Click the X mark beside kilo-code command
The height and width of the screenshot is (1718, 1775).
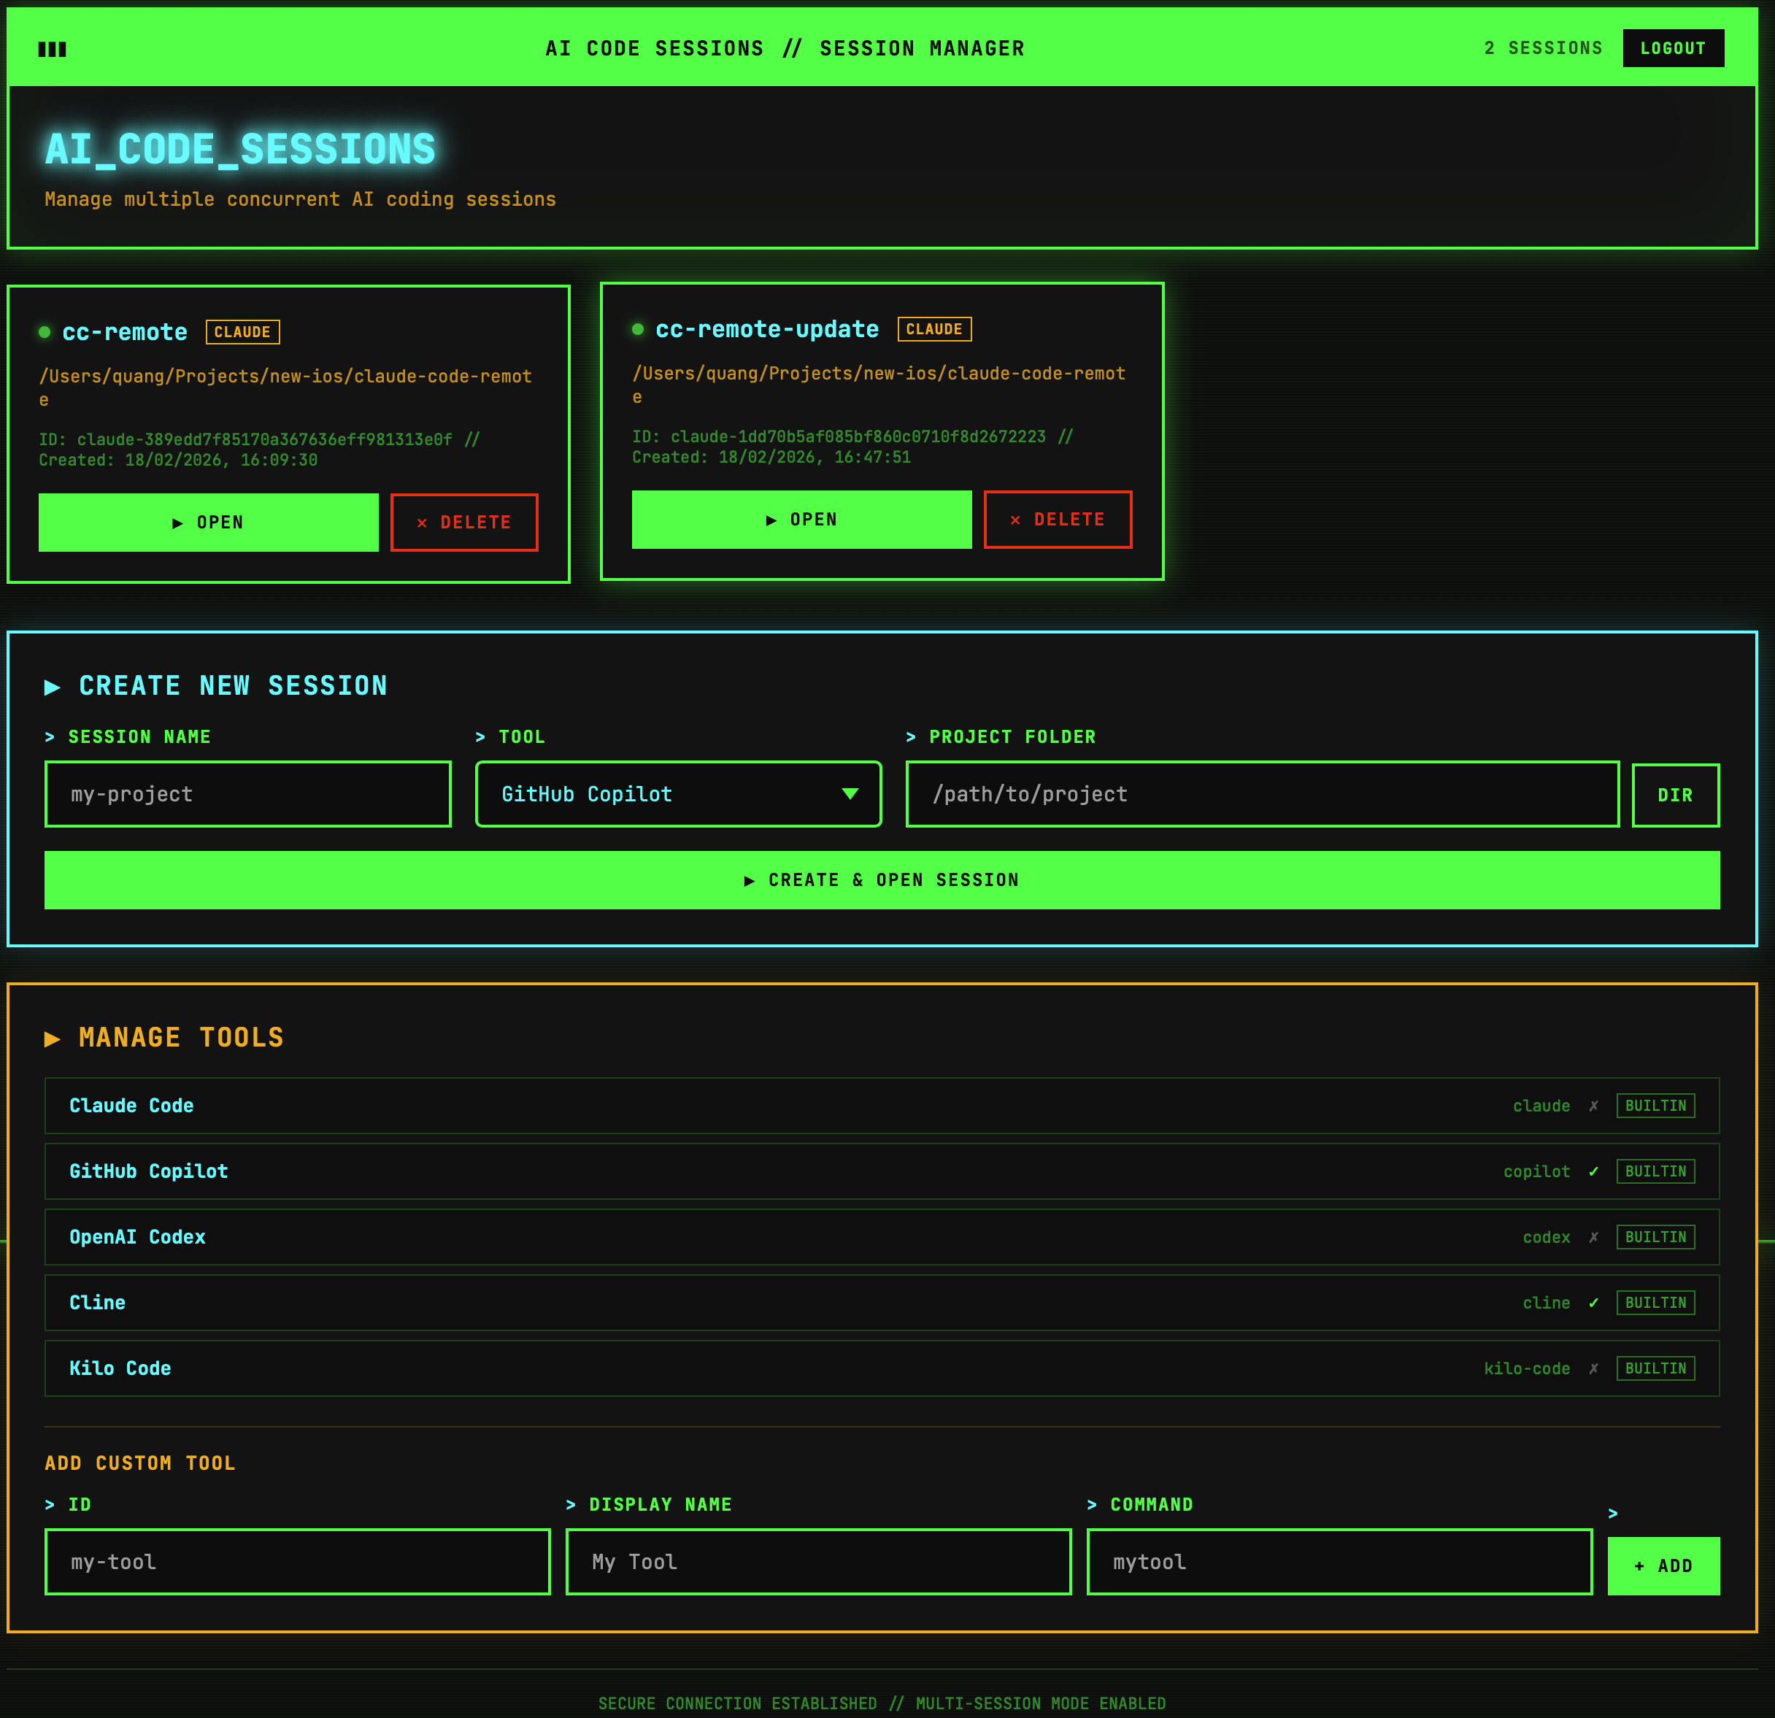pyautogui.click(x=1594, y=1368)
